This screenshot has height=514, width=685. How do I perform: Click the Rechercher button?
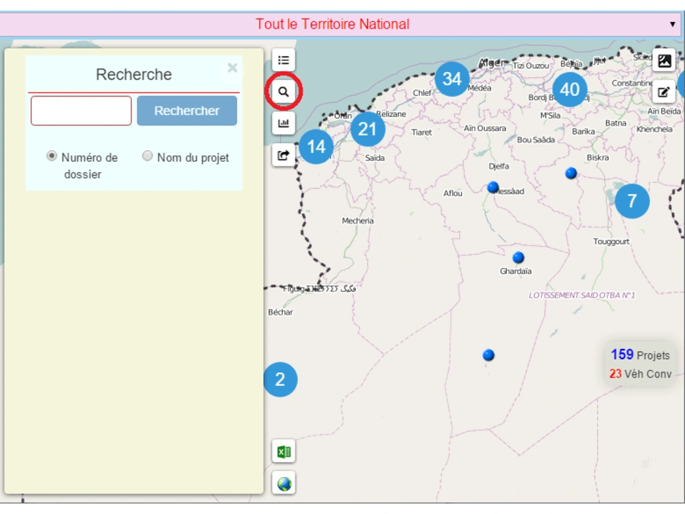point(187,111)
